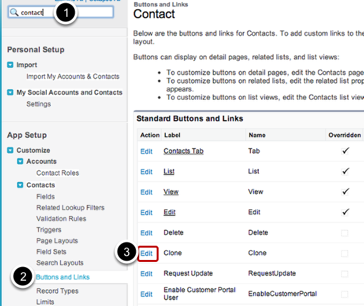364x306 pixels.
Task: Open Page Layouts under Contacts
Action: pos(57,241)
